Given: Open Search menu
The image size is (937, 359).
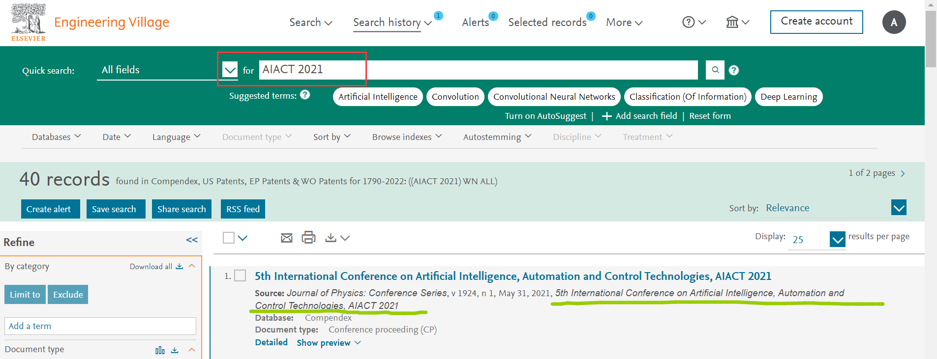Looking at the screenshot, I should coord(311,23).
